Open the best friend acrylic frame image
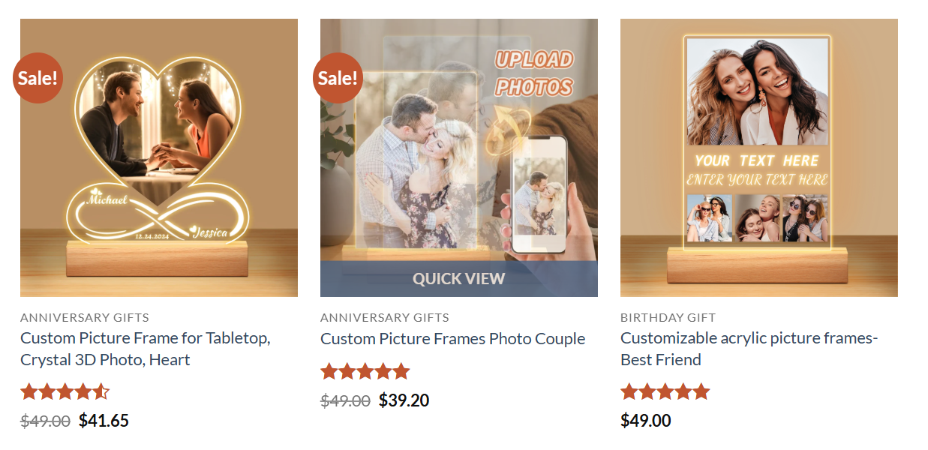 tap(759, 157)
